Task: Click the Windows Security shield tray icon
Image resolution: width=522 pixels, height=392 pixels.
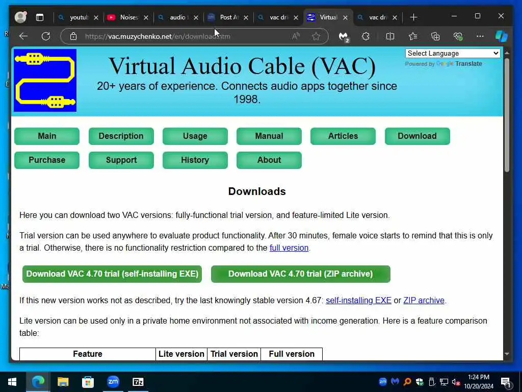Action: pyautogui.click(x=420, y=382)
